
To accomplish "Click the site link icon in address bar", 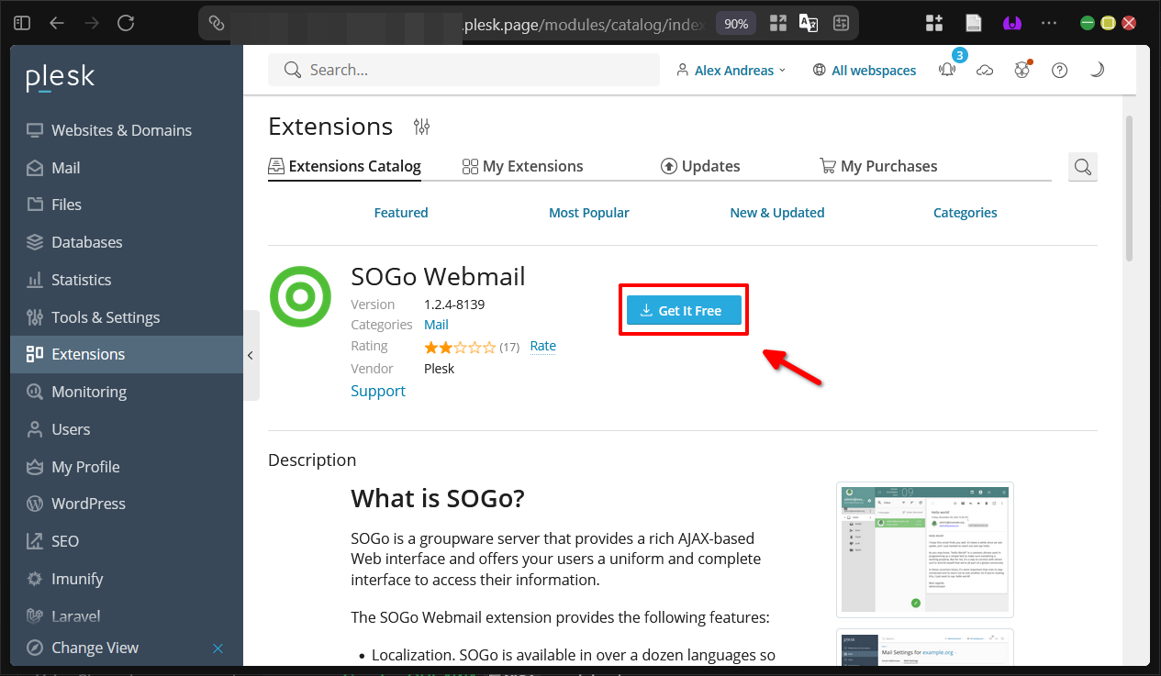I will click(217, 24).
